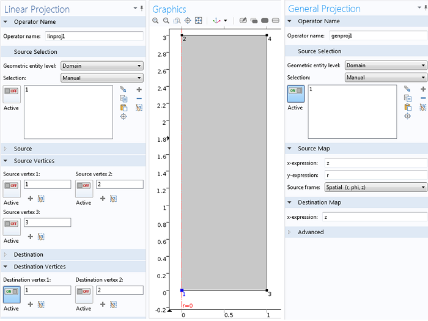
Task: Collapse the Source Vertices section header
Action: pos(34,161)
